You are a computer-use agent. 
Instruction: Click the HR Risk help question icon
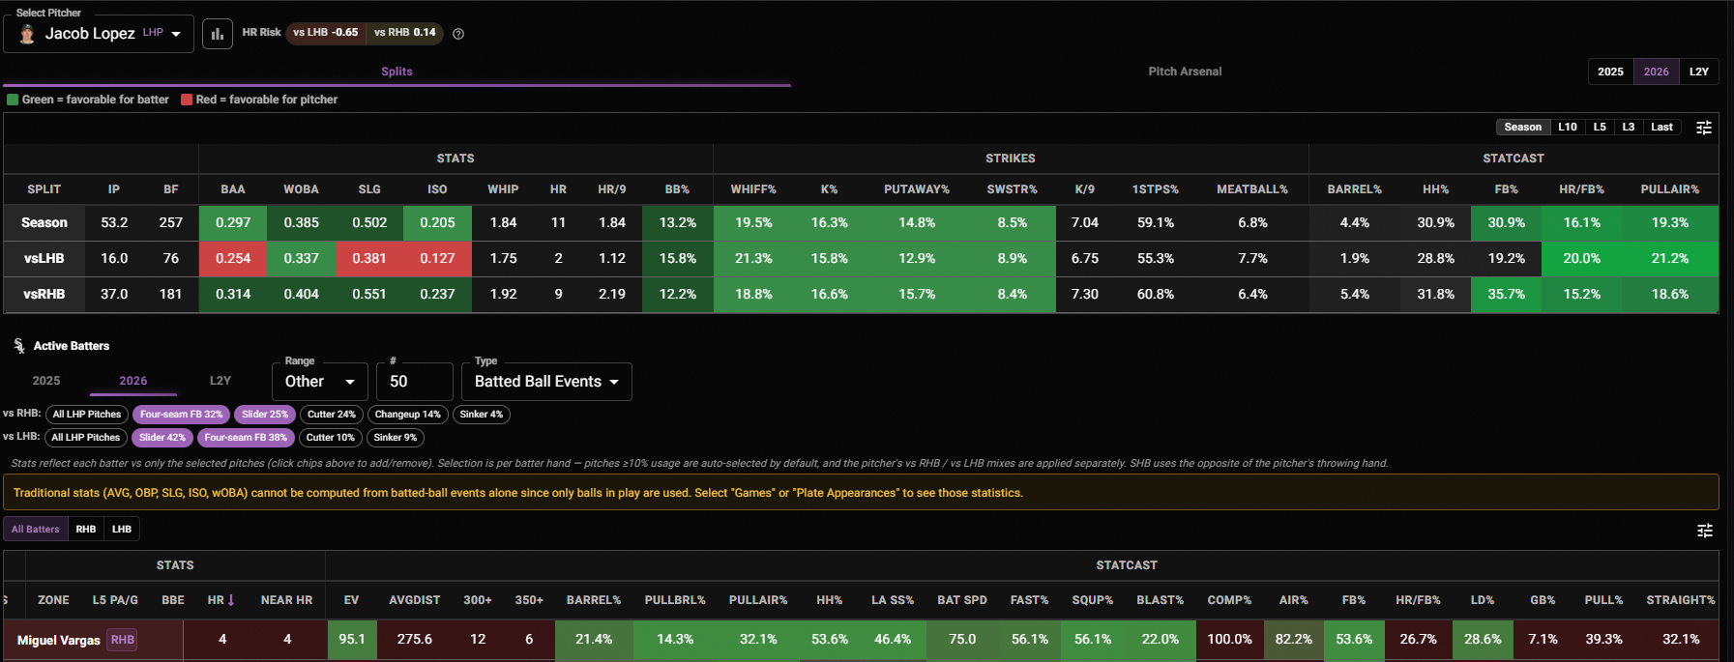458,34
